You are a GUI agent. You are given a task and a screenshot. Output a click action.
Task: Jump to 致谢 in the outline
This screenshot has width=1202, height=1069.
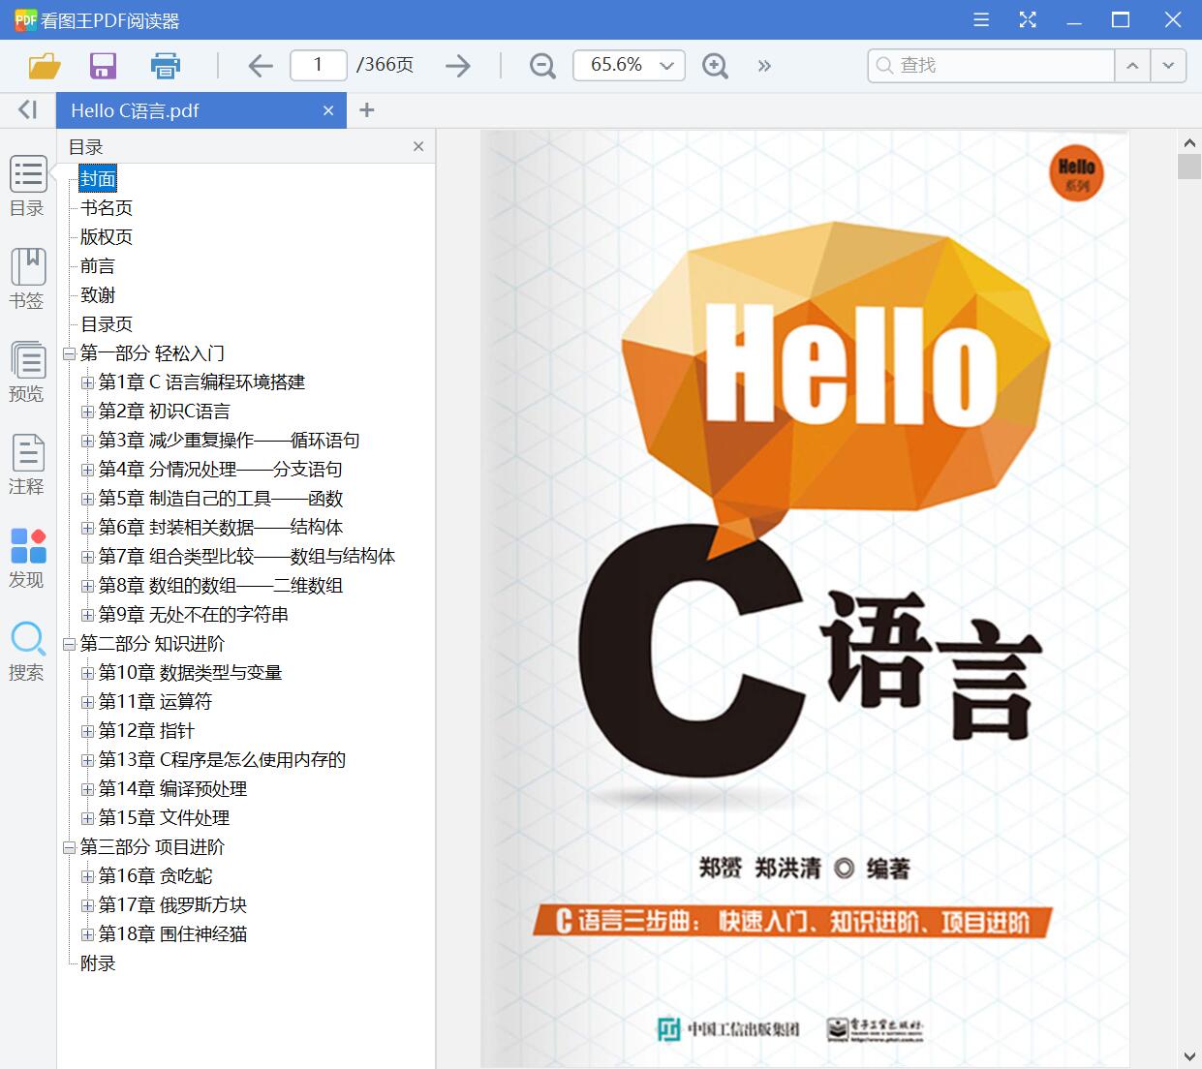point(98,295)
